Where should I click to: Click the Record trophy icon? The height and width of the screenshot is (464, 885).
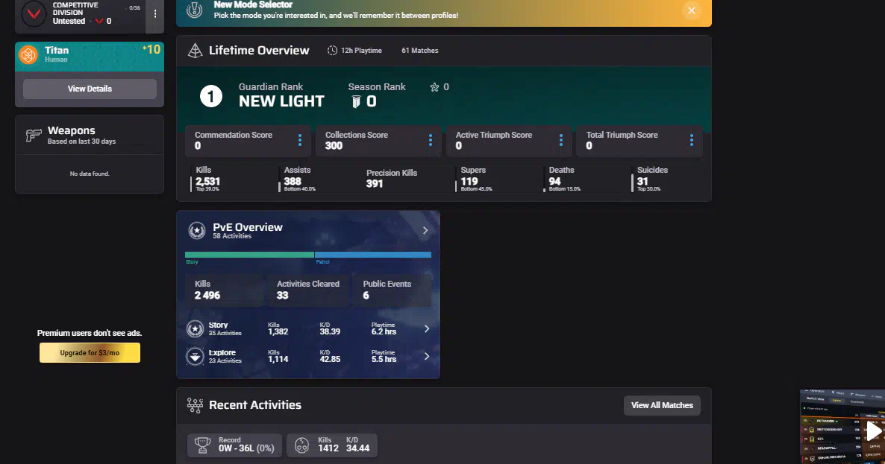tap(202, 445)
